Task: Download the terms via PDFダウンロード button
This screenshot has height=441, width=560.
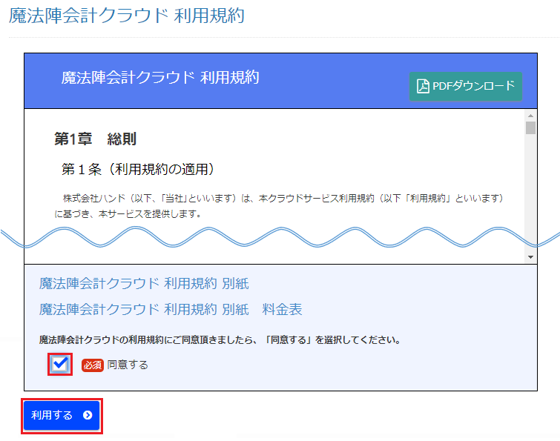Action: coord(465,86)
